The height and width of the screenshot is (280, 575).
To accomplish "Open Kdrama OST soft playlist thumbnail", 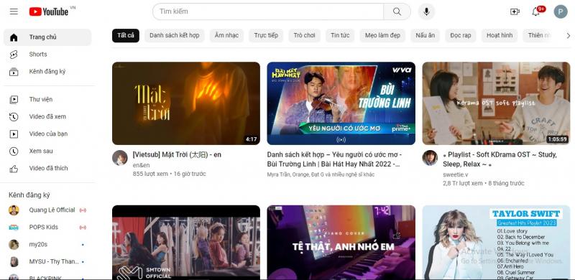I will coord(496,103).
